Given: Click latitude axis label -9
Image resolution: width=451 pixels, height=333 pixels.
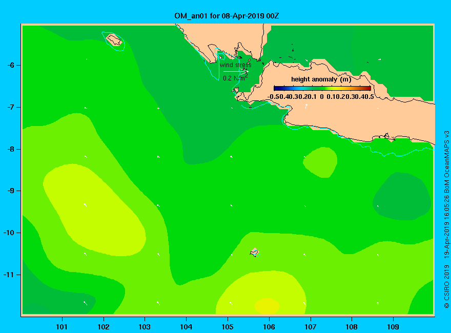Looking at the screenshot, I should (x=10, y=191).
